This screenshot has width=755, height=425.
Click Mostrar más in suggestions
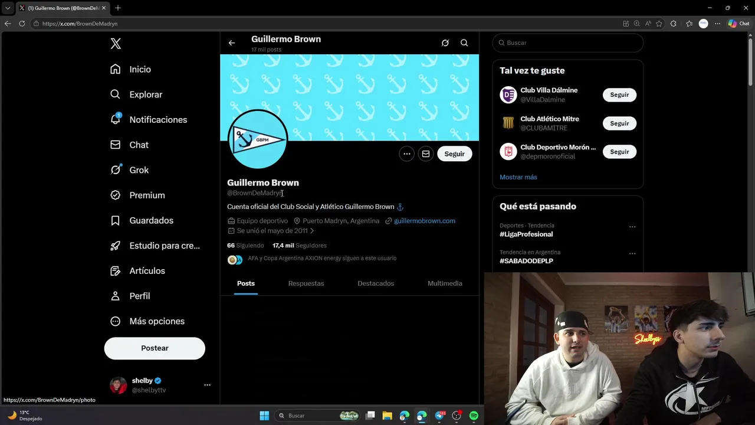pyautogui.click(x=518, y=177)
